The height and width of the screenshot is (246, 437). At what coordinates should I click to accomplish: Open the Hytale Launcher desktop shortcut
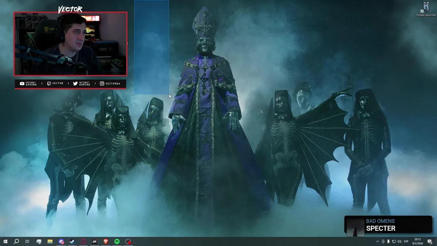[x=426, y=9]
